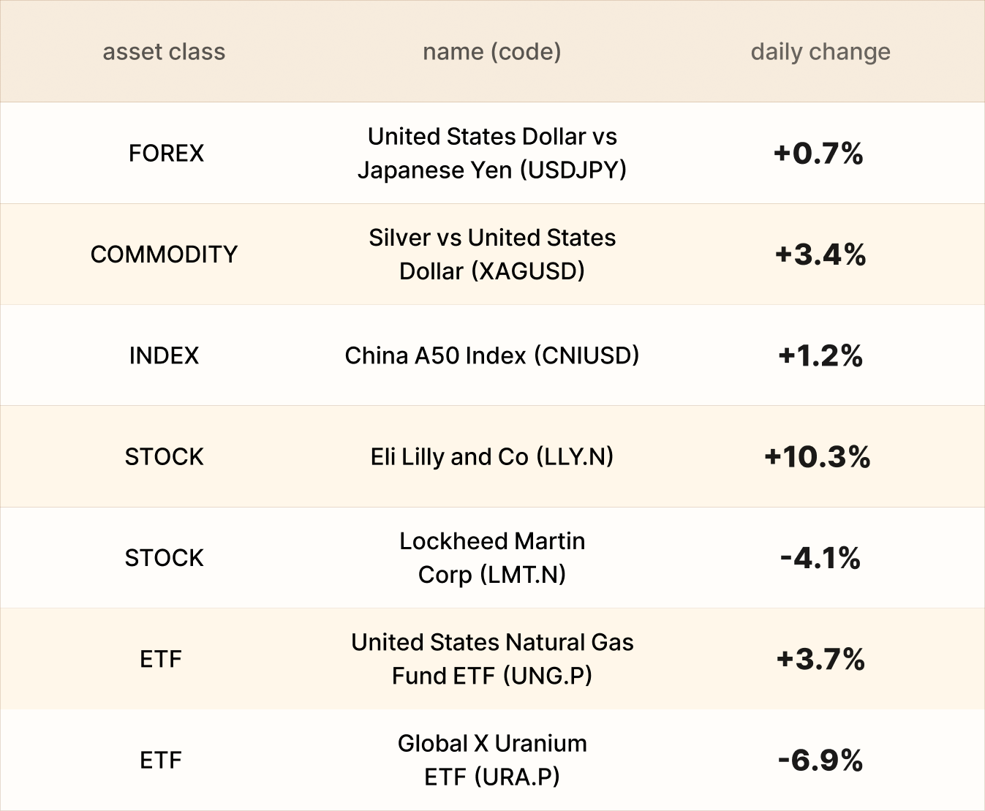Open United States Natural Gas Fund ETF (UNG.P)
This screenshot has width=985, height=811.
pos(492,659)
